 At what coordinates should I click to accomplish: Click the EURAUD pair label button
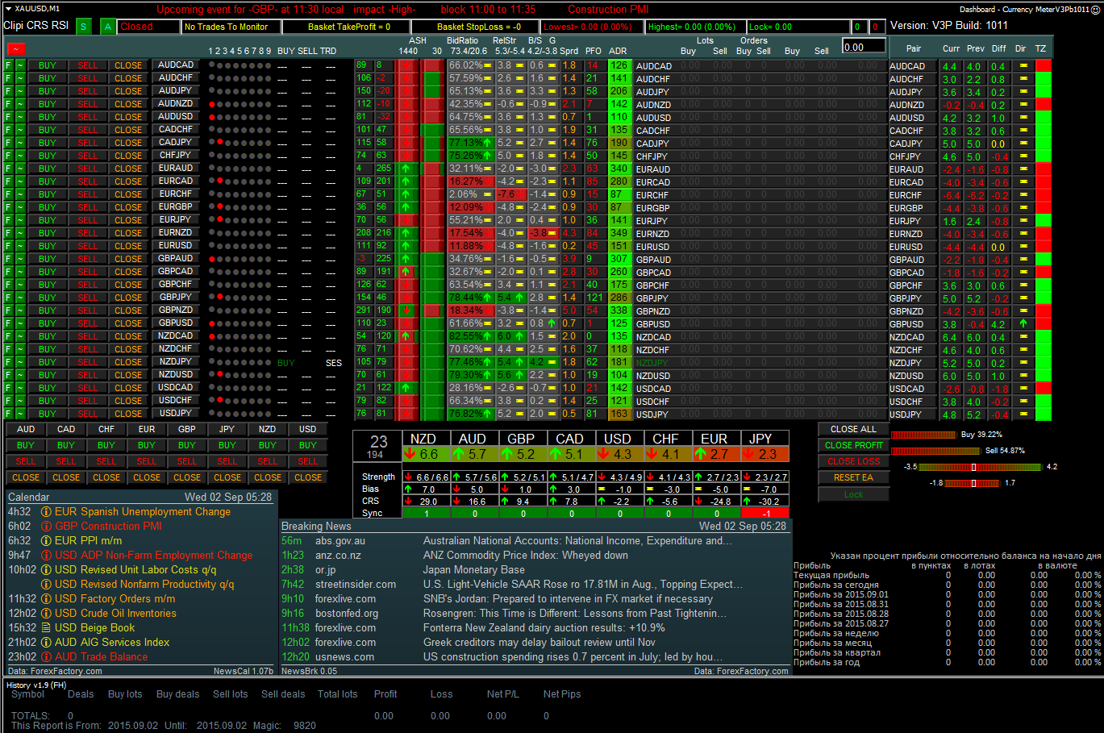(x=175, y=169)
